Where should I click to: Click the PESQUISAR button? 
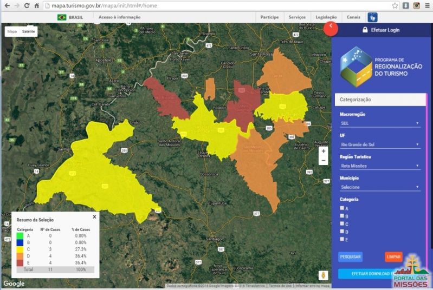pyautogui.click(x=350, y=257)
